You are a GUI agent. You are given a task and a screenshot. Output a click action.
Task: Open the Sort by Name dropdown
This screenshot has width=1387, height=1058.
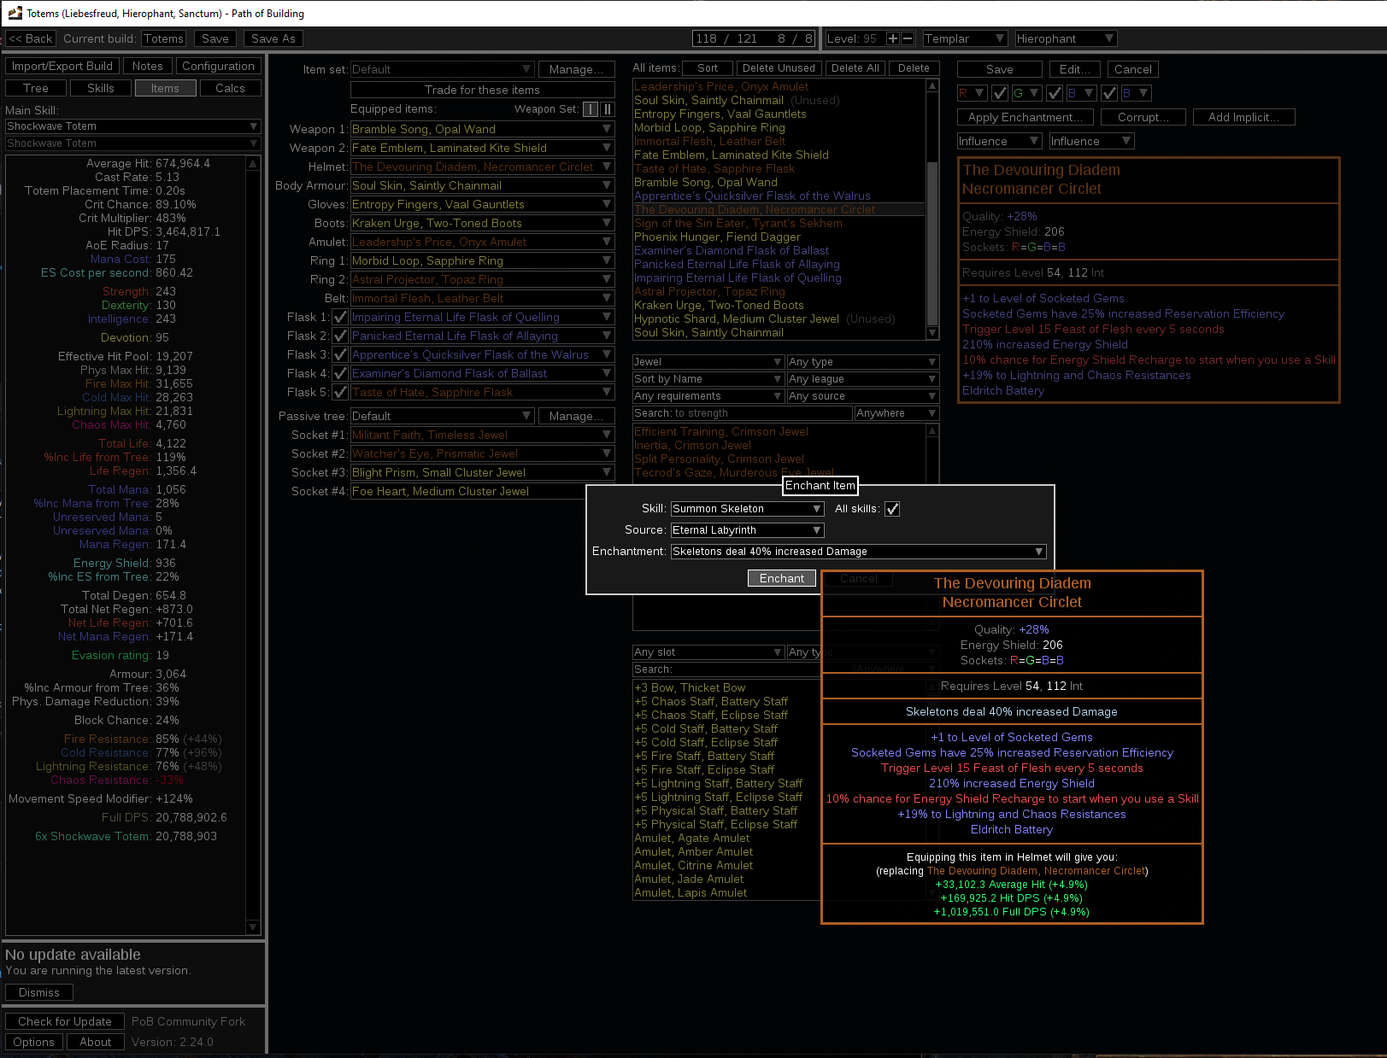(x=708, y=379)
